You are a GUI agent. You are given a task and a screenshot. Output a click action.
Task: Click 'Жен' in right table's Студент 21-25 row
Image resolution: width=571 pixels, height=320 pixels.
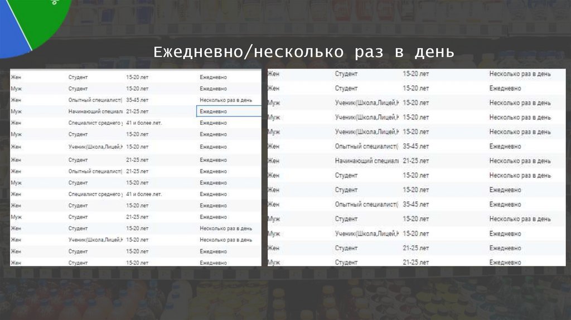[273, 248]
